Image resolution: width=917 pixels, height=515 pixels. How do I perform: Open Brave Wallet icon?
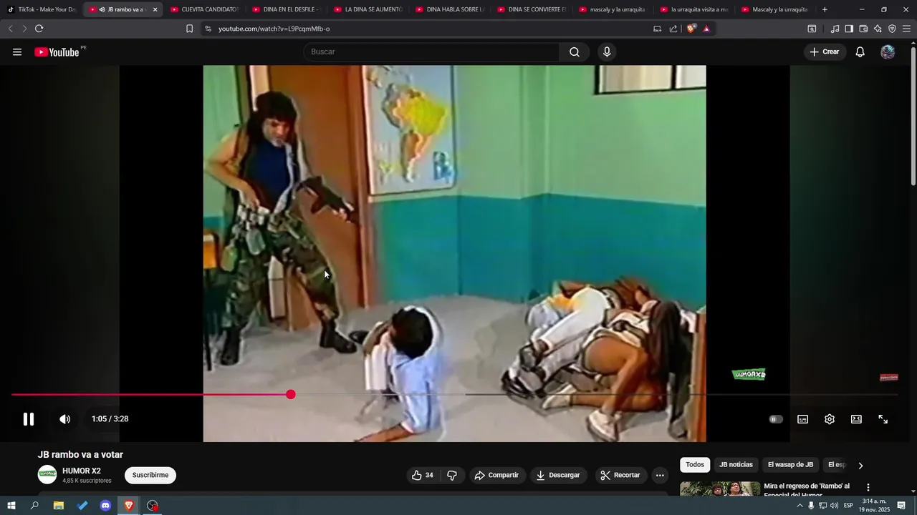tap(863, 29)
